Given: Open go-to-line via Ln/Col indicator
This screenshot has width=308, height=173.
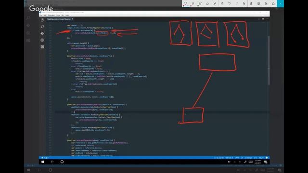Looking at the screenshot, I should 218,158.
